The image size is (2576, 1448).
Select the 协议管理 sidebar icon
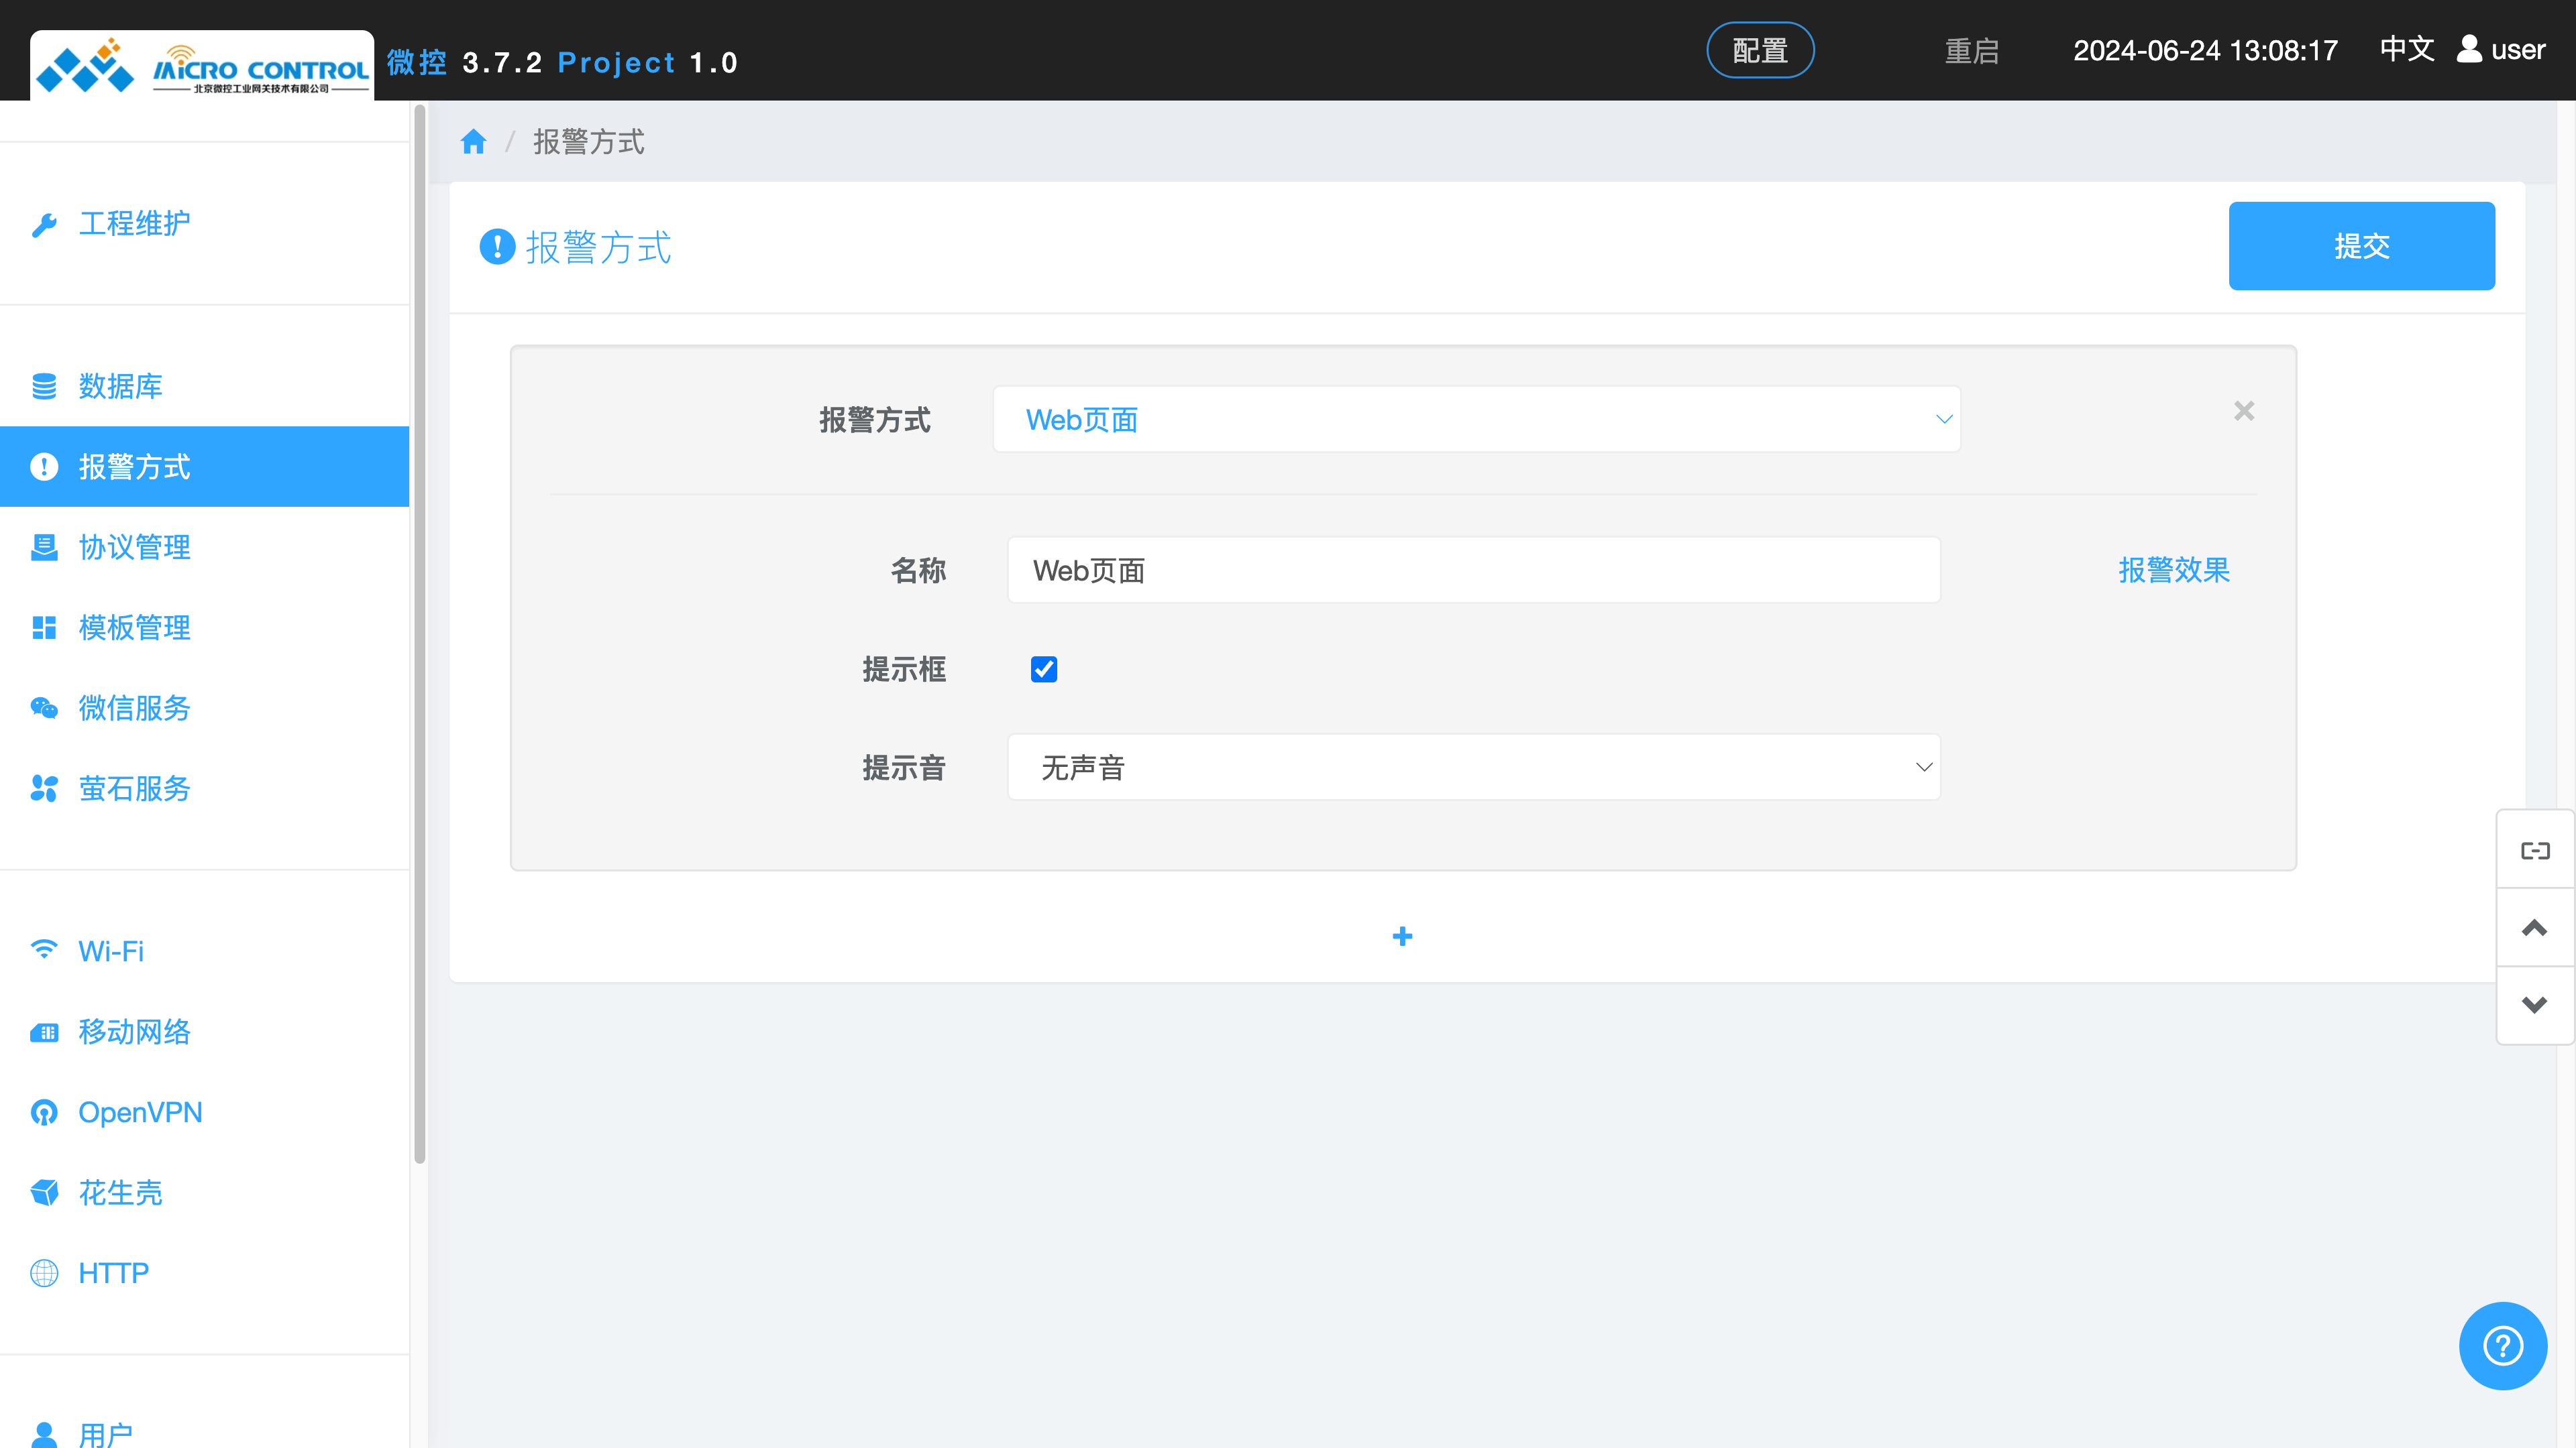click(44, 546)
